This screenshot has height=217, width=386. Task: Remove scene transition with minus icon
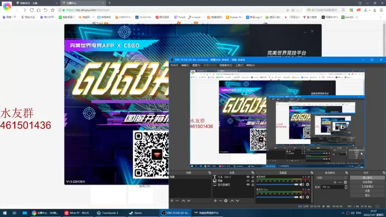coord(340,182)
